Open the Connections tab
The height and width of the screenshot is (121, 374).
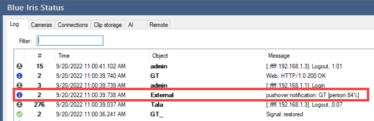73,25
